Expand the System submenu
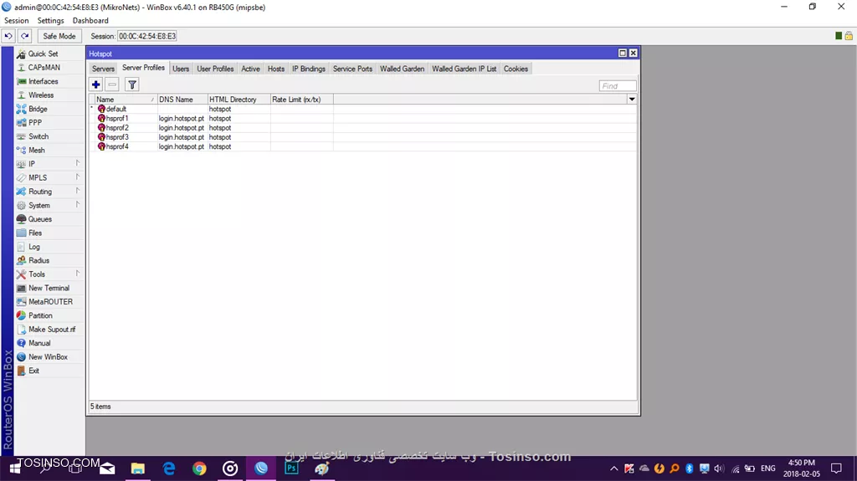This screenshot has width=857, height=481. pos(49,205)
